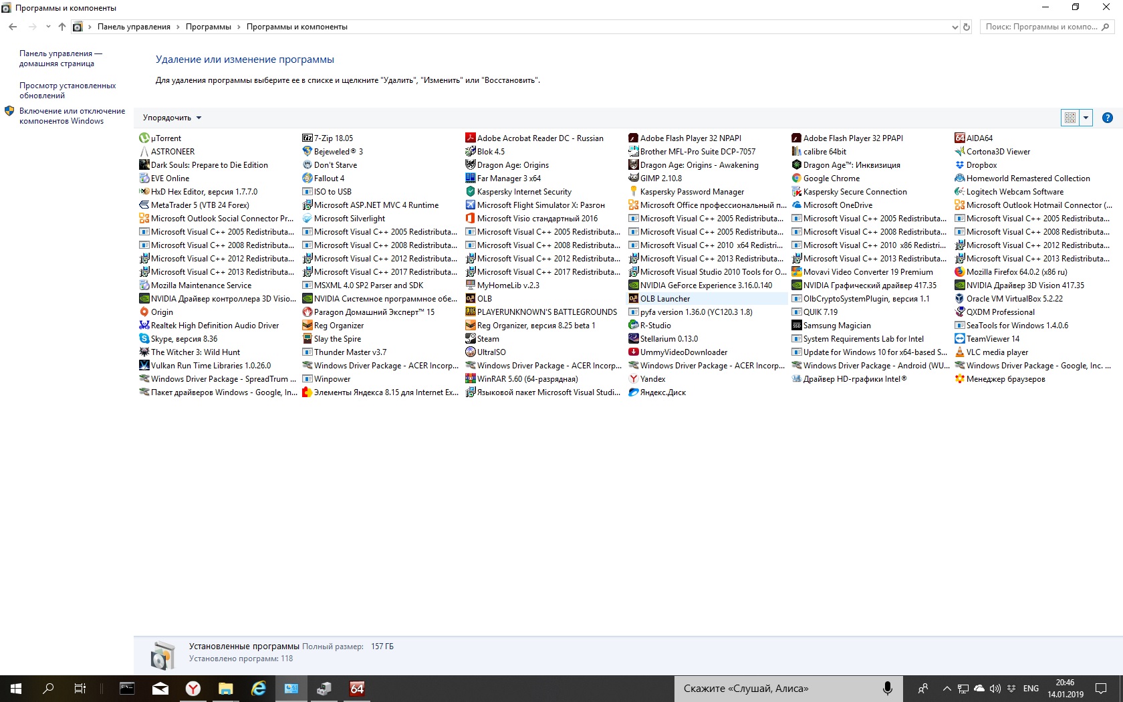Image resolution: width=1123 pixels, height=702 pixels.
Task: Click the Oracle VM VirtualBox icon
Action: 960,299
